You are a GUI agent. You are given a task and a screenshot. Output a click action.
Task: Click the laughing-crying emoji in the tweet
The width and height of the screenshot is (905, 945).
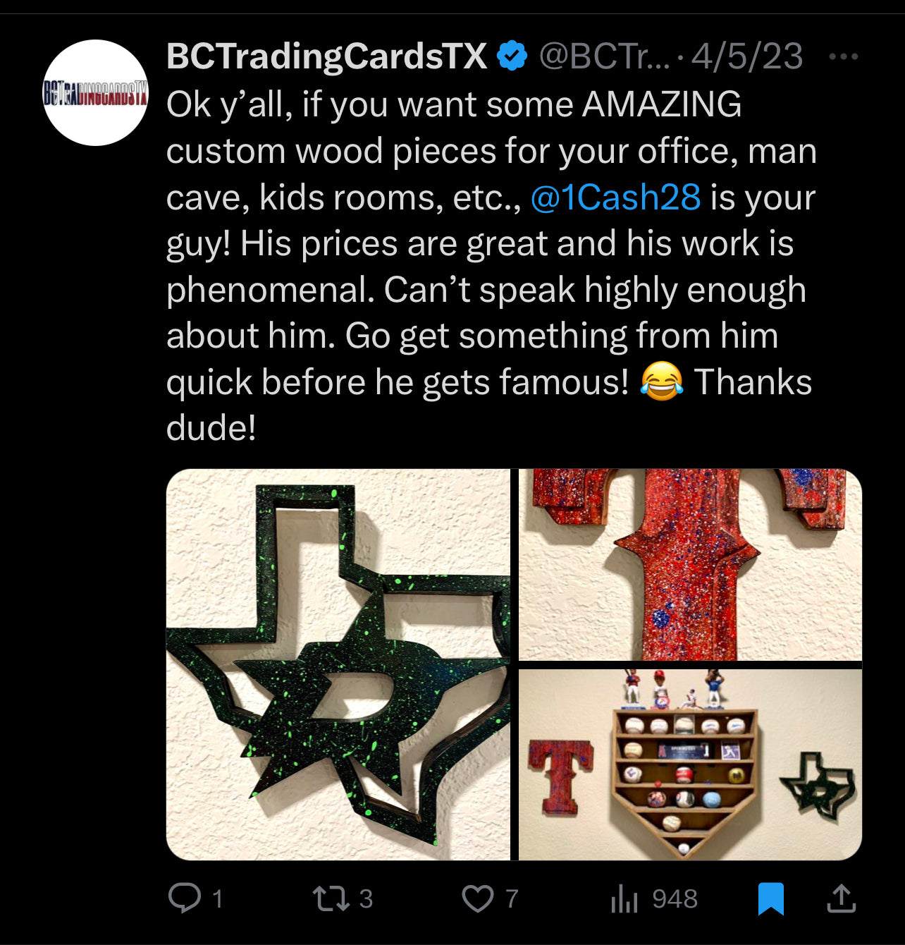661,382
